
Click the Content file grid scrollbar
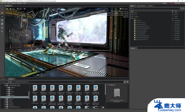(105, 89)
